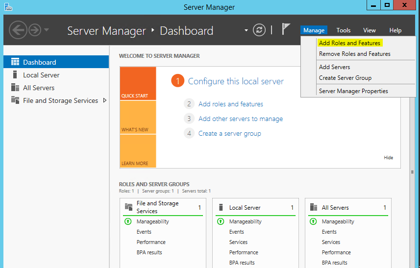
Task: Click the forward navigation arrow
Action: point(35,30)
